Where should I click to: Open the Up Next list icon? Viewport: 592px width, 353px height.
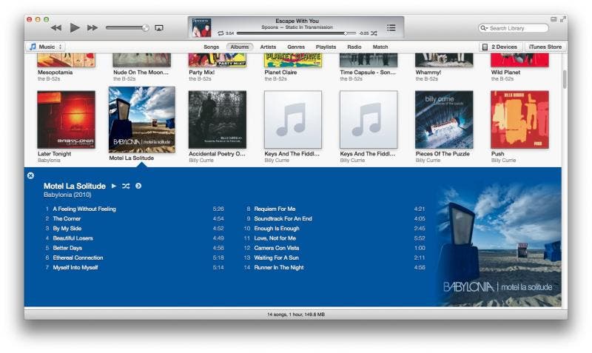(x=391, y=27)
